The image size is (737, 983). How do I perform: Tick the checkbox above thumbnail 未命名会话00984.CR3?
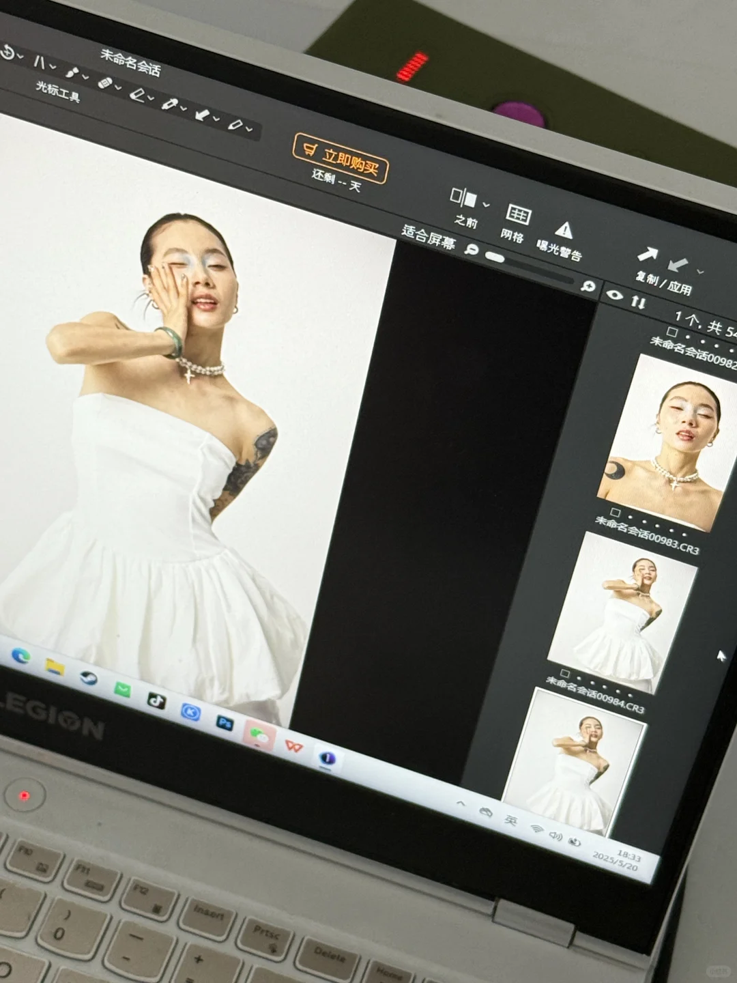(x=564, y=674)
